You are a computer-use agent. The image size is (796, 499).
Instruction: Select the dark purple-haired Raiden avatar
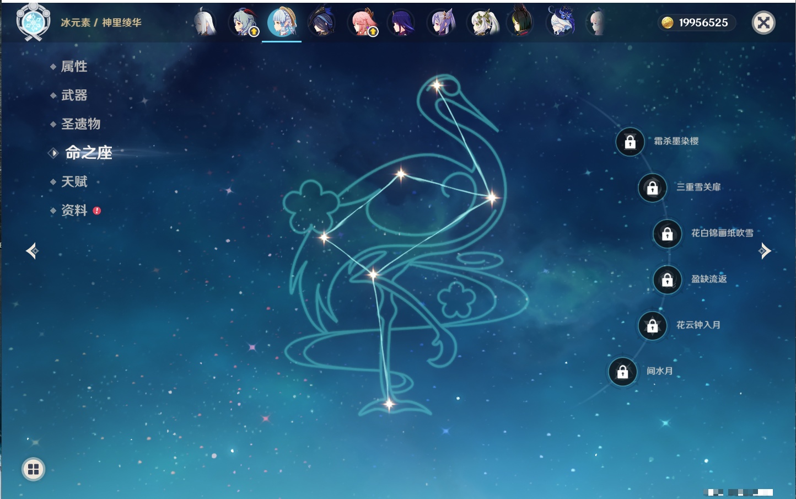pos(401,23)
